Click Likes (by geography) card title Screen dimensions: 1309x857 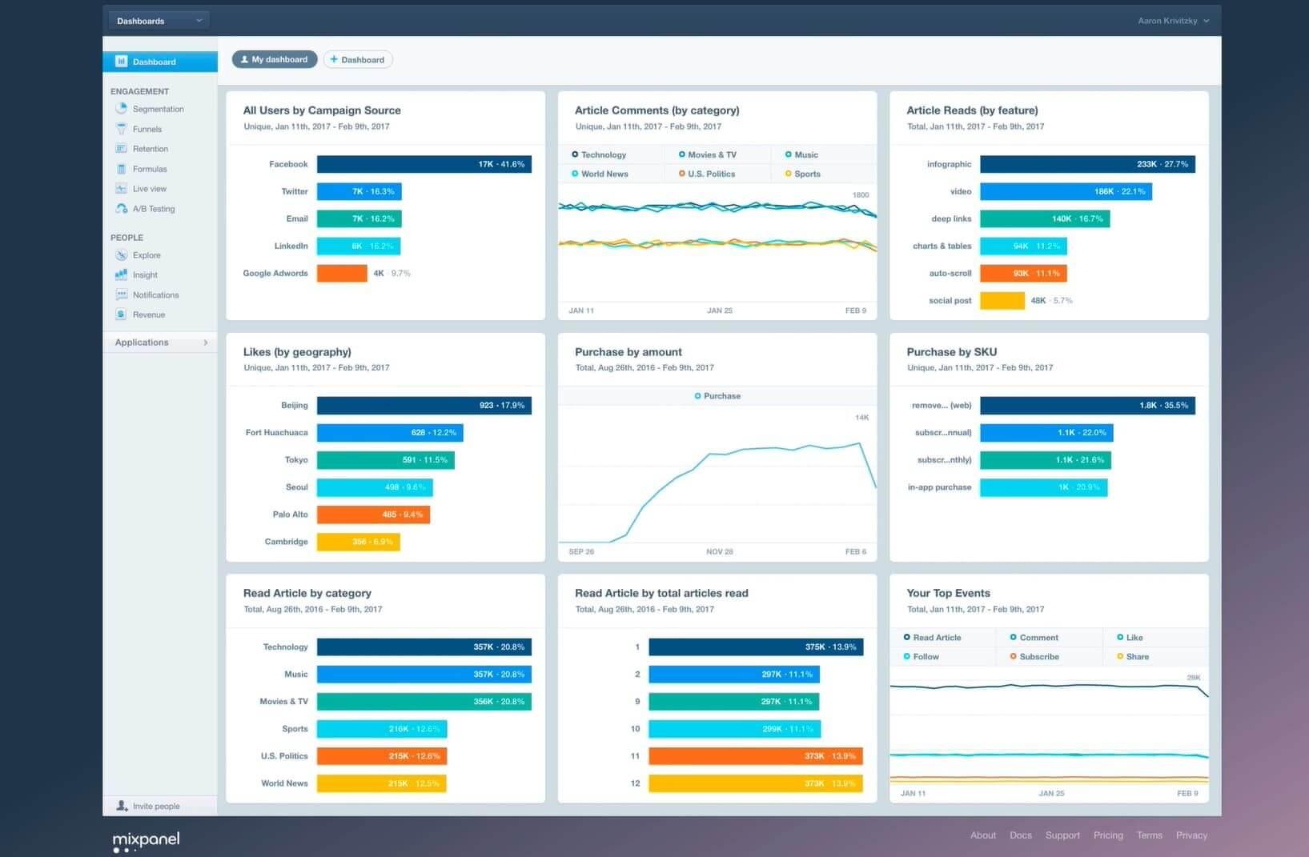click(x=297, y=352)
